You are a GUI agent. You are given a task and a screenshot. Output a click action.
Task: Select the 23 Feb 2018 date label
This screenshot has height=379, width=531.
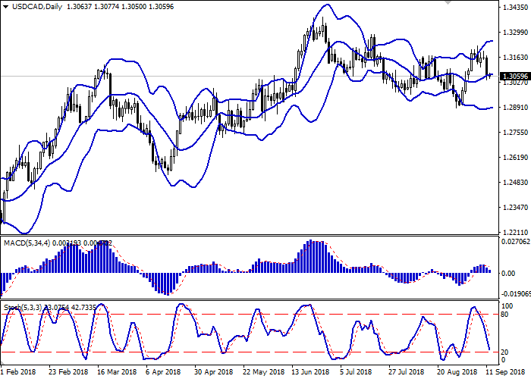[x=67, y=372]
